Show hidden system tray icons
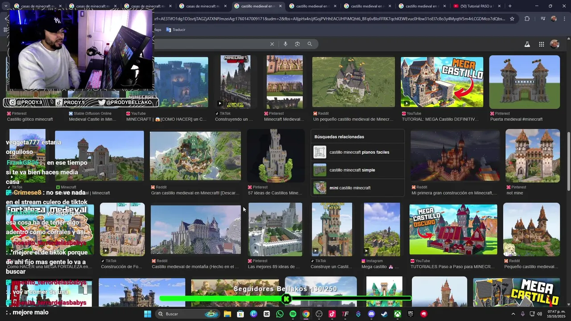The width and height of the screenshot is (571, 321). [x=513, y=314]
